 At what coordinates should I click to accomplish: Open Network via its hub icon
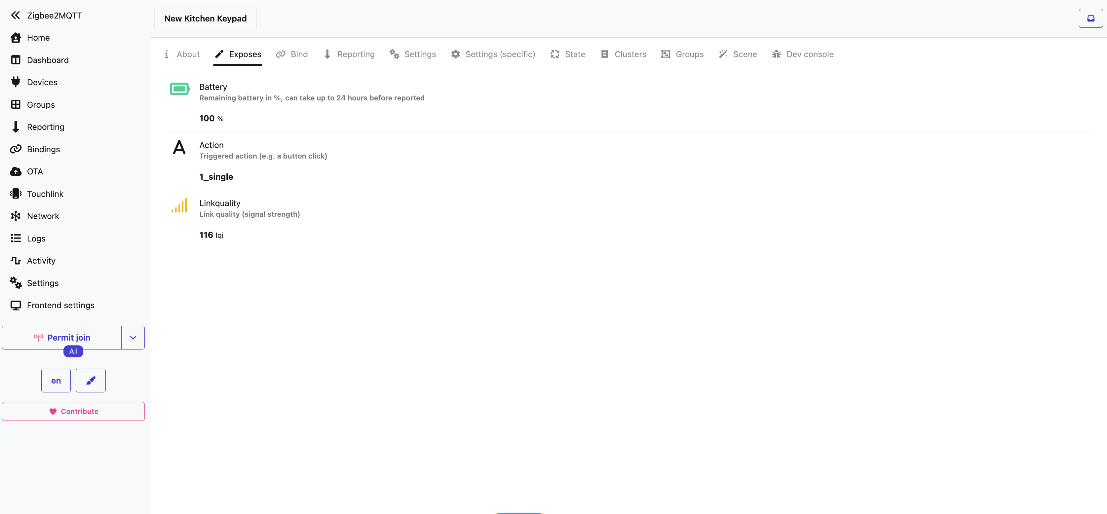(x=16, y=216)
